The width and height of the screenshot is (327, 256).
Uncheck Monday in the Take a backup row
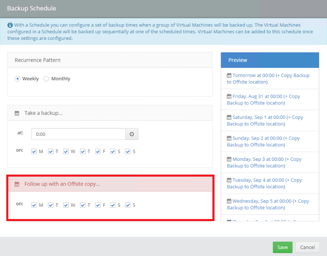tap(34, 152)
